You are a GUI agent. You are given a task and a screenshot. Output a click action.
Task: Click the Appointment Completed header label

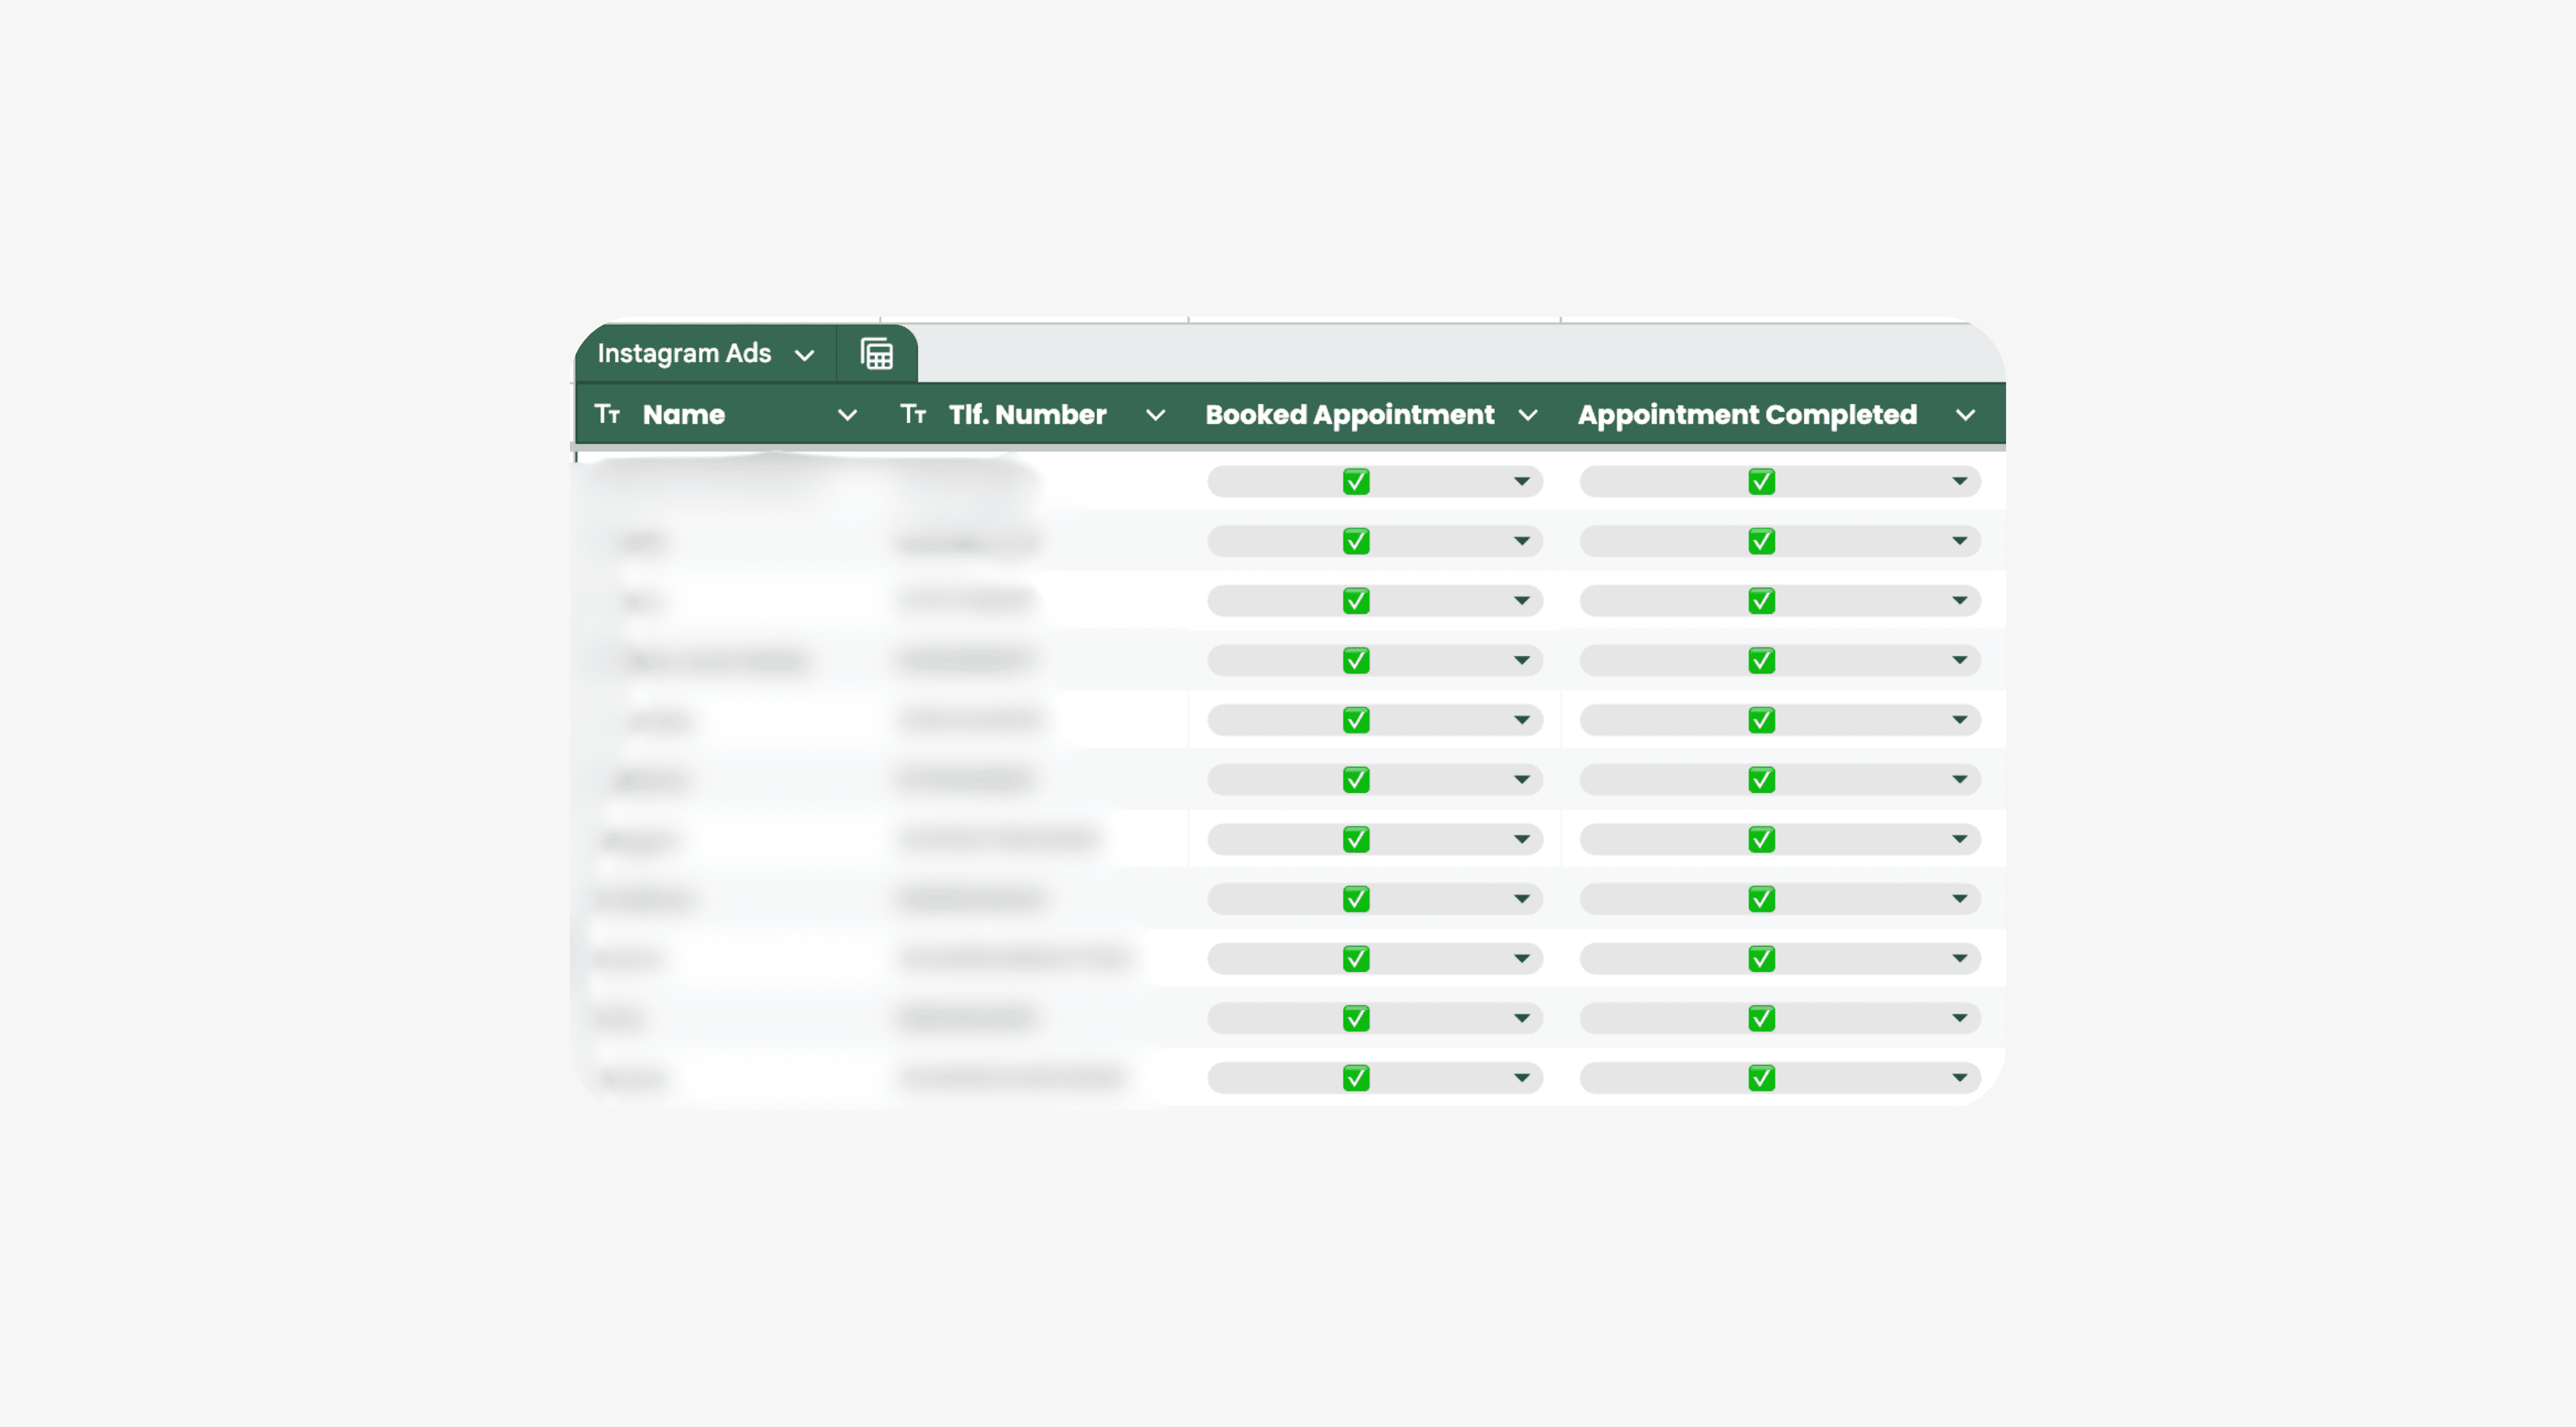pyautogui.click(x=1746, y=414)
